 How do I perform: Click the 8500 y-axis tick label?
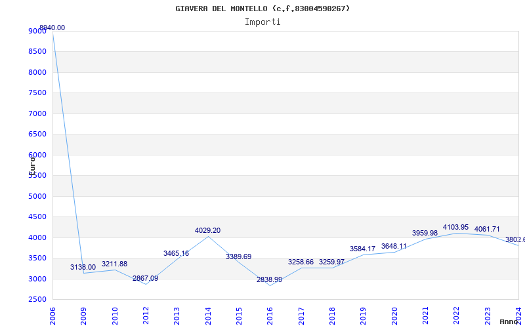click(x=37, y=52)
